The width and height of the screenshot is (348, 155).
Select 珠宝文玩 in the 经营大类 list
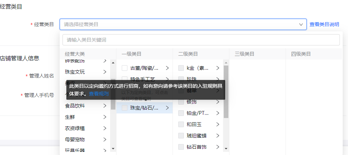coord(75,72)
